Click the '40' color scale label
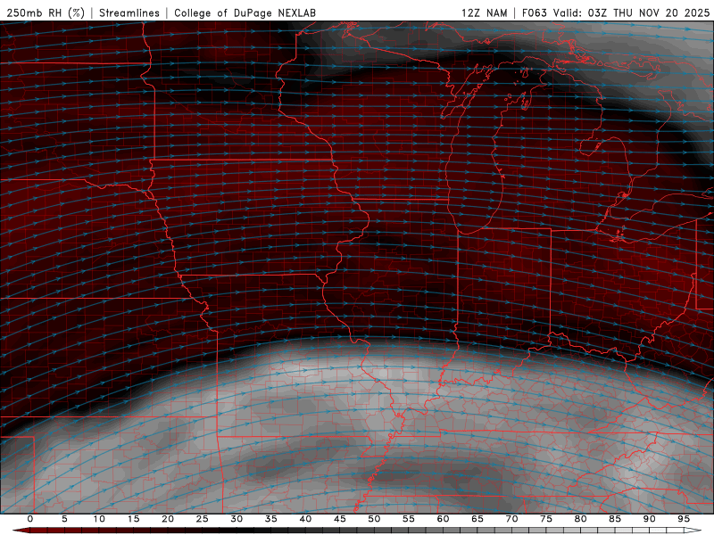 305,519
